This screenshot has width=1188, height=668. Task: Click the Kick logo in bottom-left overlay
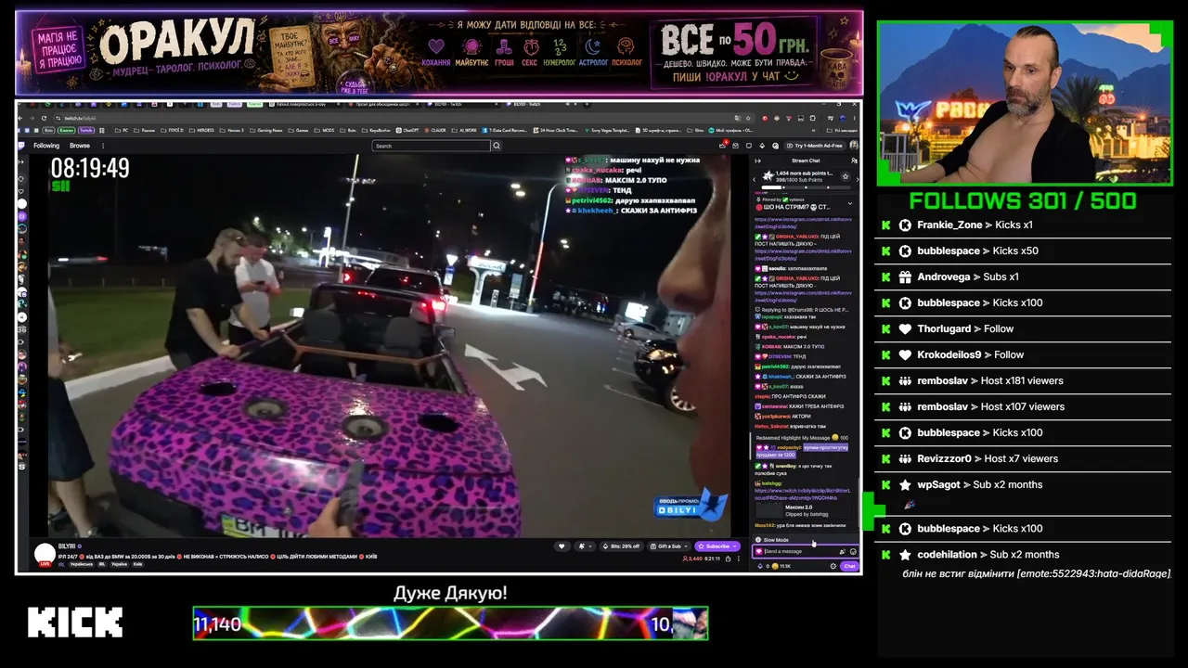75,623
